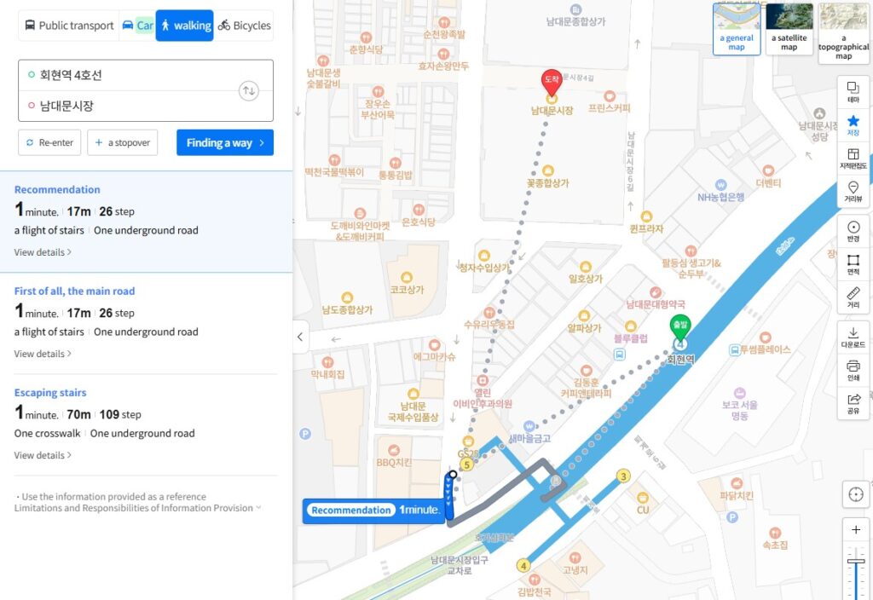Click the 코코상가 shop icon
The height and width of the screenshot is (600, 873).
[x=407, y=277]
